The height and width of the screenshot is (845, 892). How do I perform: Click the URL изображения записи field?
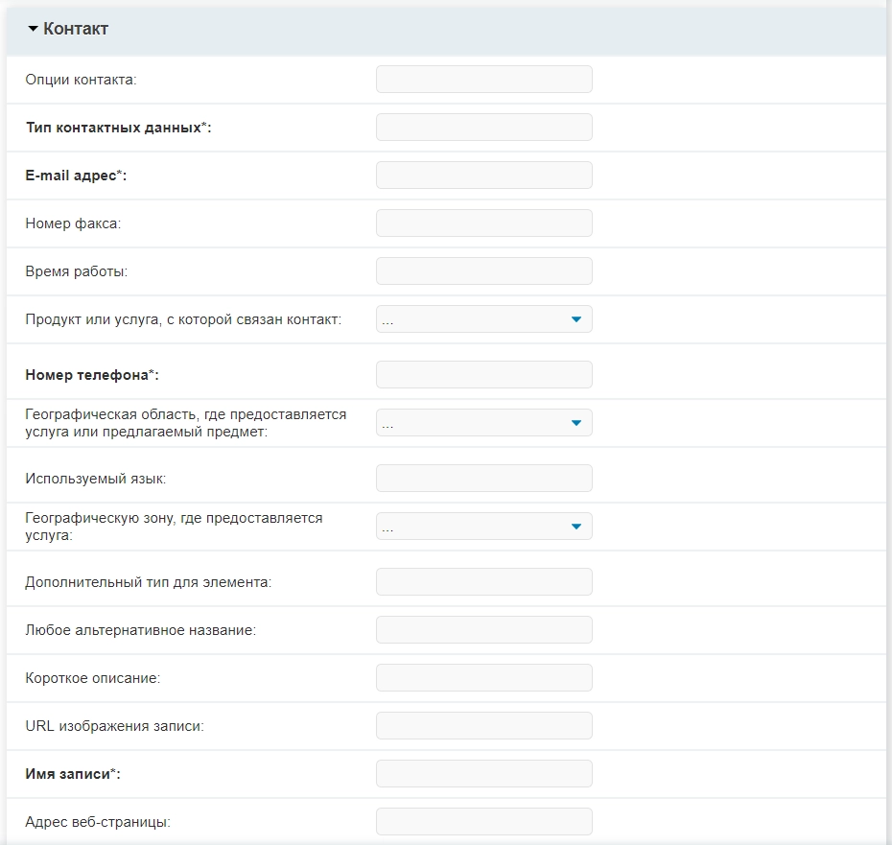[x=484, y=725]
